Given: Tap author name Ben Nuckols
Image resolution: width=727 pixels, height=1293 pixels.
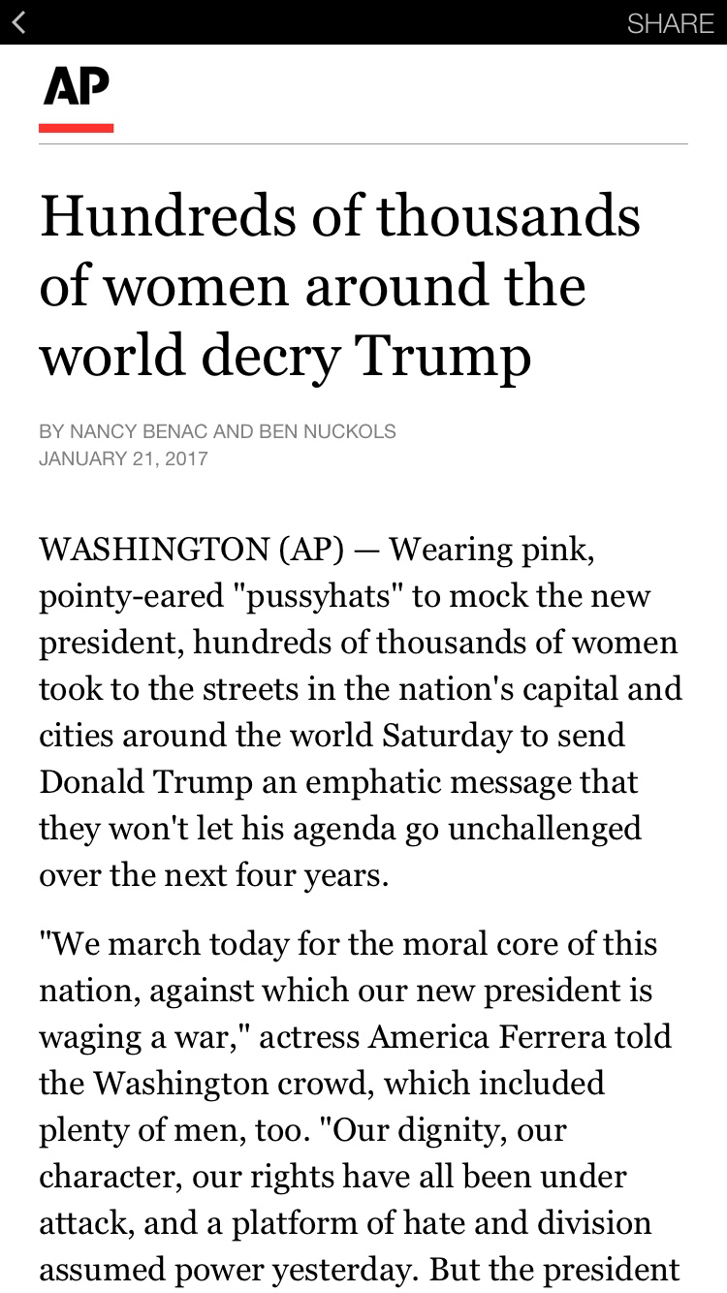Looking at the screenshot, I should (328, 431).
